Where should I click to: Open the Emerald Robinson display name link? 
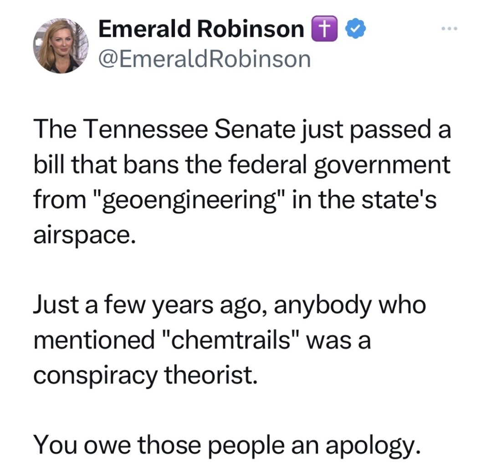pyautogui.click(x=201, y=29)
